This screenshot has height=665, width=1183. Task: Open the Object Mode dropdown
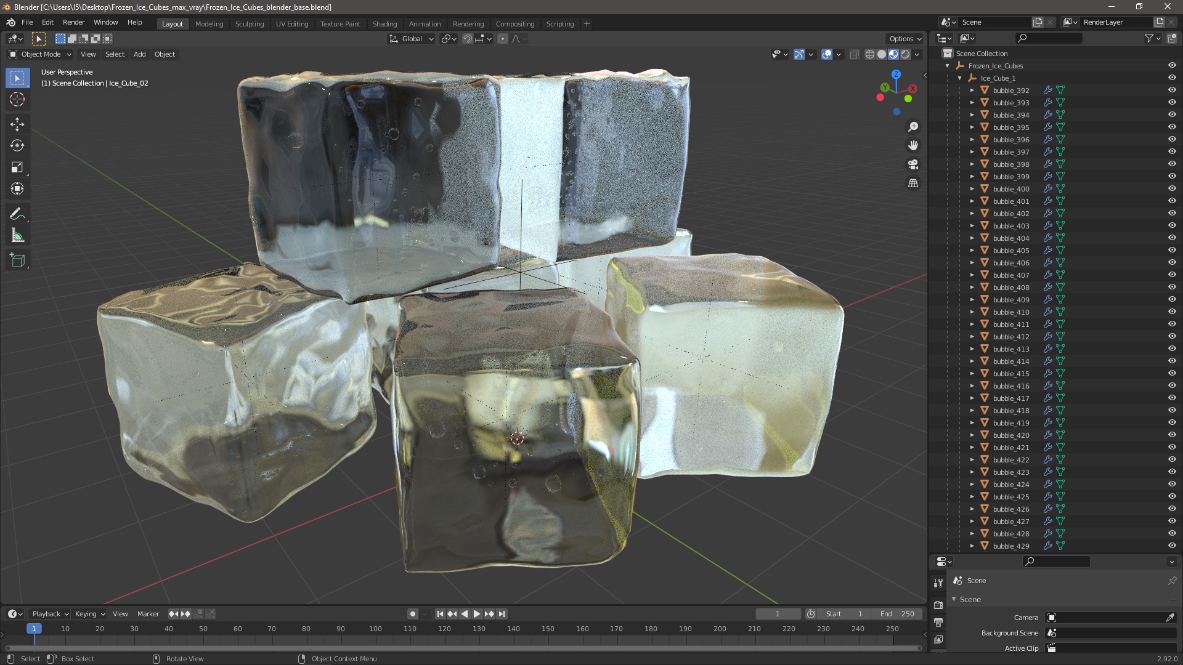click(x=40, y=54)
